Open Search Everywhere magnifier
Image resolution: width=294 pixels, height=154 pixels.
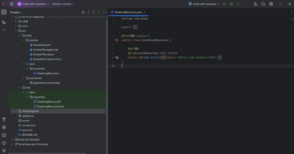point(263,4)
